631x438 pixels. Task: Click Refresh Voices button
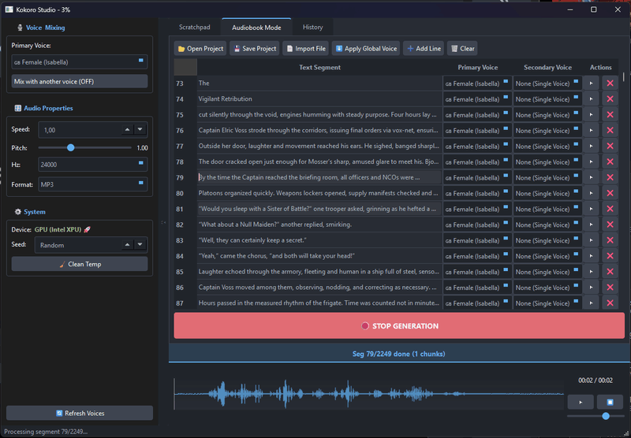click(x=80, y=413)
